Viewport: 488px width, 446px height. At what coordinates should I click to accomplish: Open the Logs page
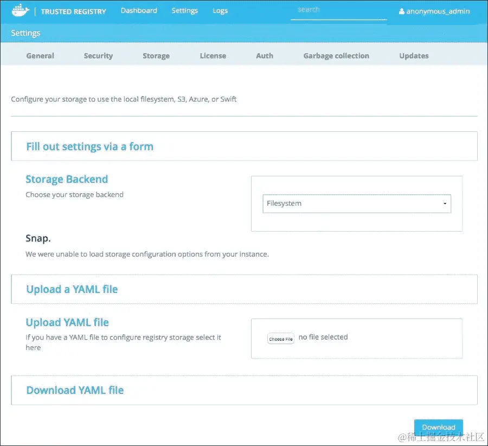[x=220, y=10]
